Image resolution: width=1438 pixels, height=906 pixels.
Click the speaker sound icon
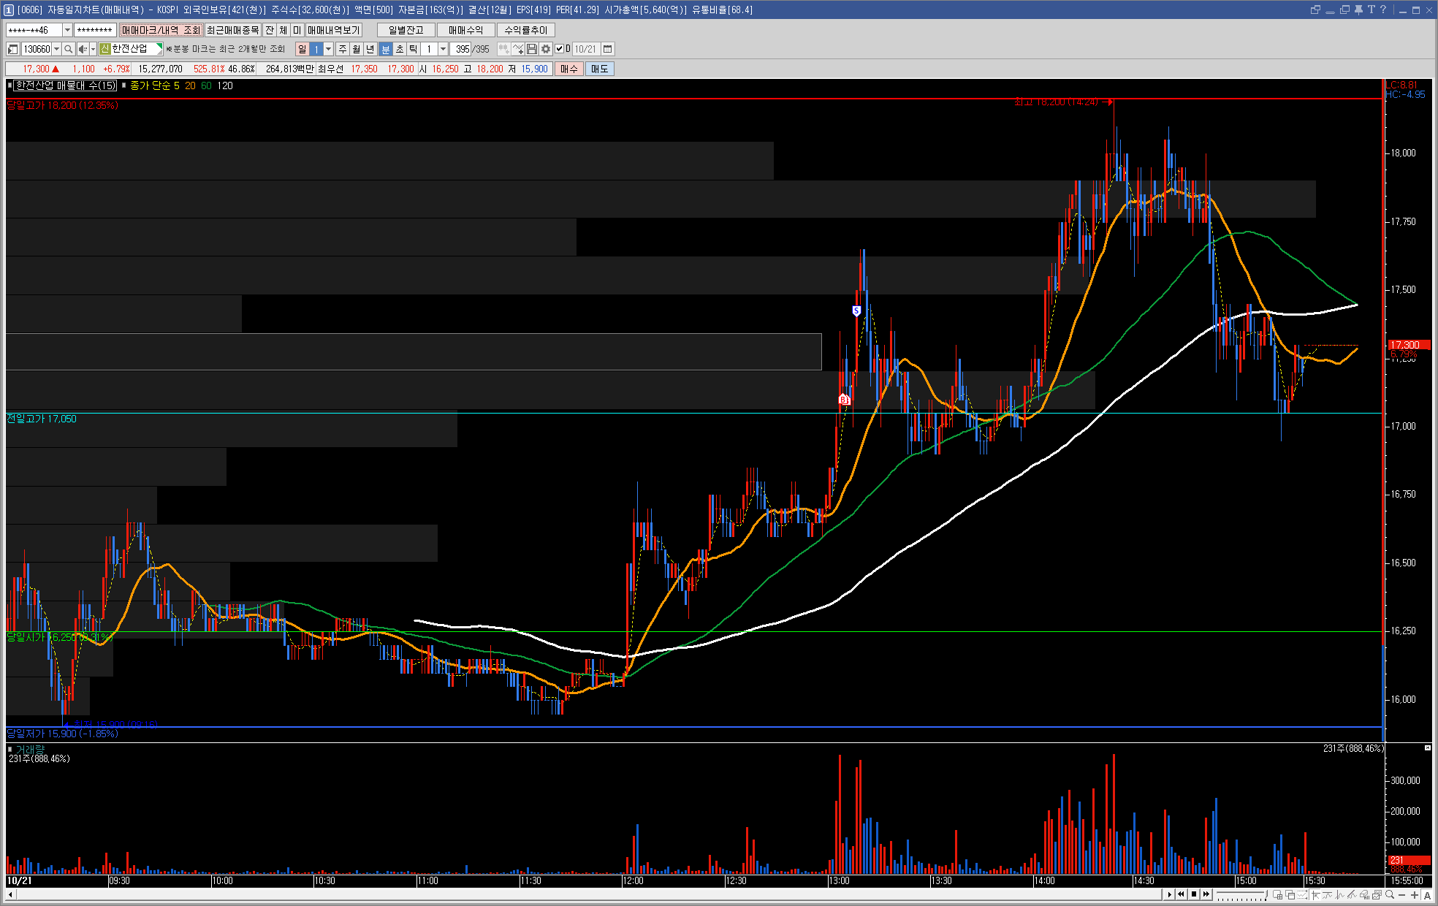(x=83, y=49)
